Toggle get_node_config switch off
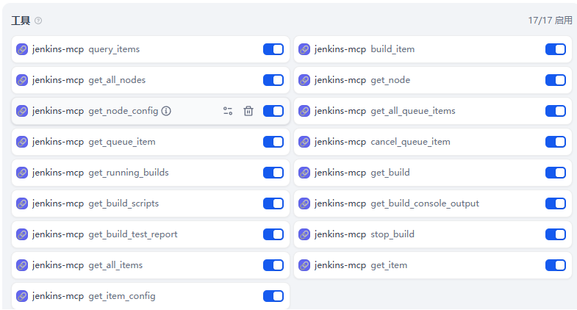 pyautogui.click(x=273, y=111)
